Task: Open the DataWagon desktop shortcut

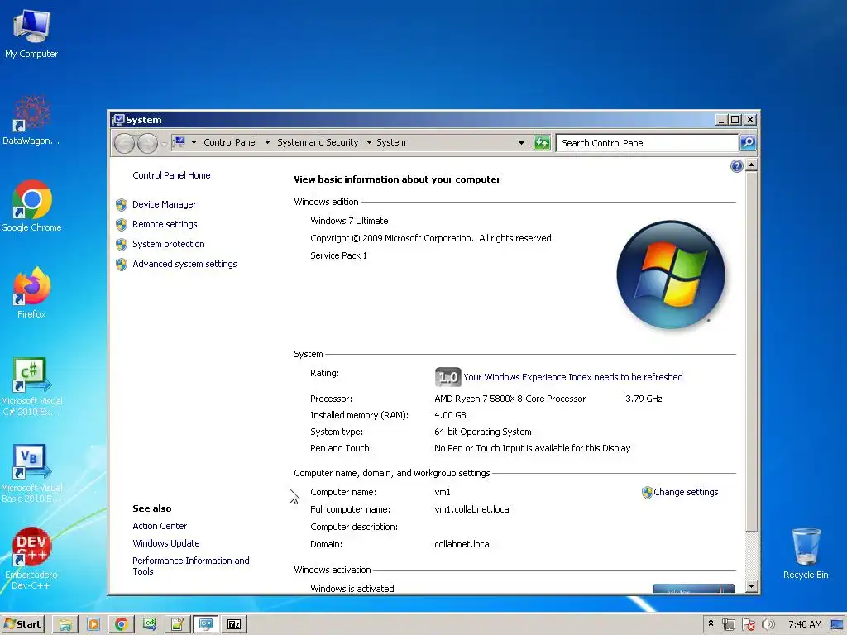Action: (x=31, y=120)
